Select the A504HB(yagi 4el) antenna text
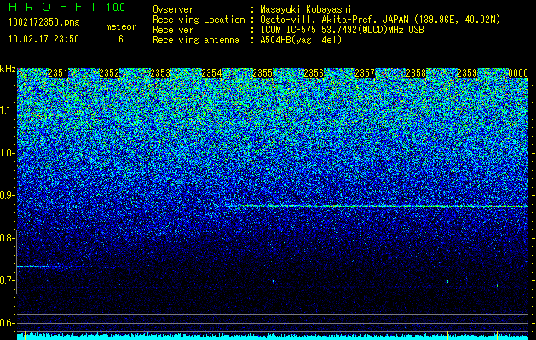Image resolution: width=536 pixels, height=340 pixels. click(301, 40)
